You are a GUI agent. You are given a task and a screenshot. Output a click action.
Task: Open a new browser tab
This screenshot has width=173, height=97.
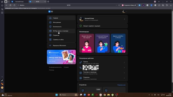pyautogui.click(x=48, y=2)
